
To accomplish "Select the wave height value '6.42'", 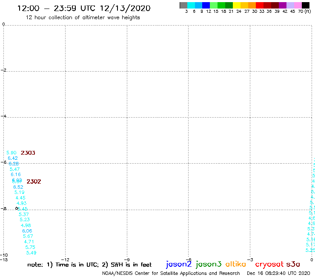I will click(x=13, y=158).
